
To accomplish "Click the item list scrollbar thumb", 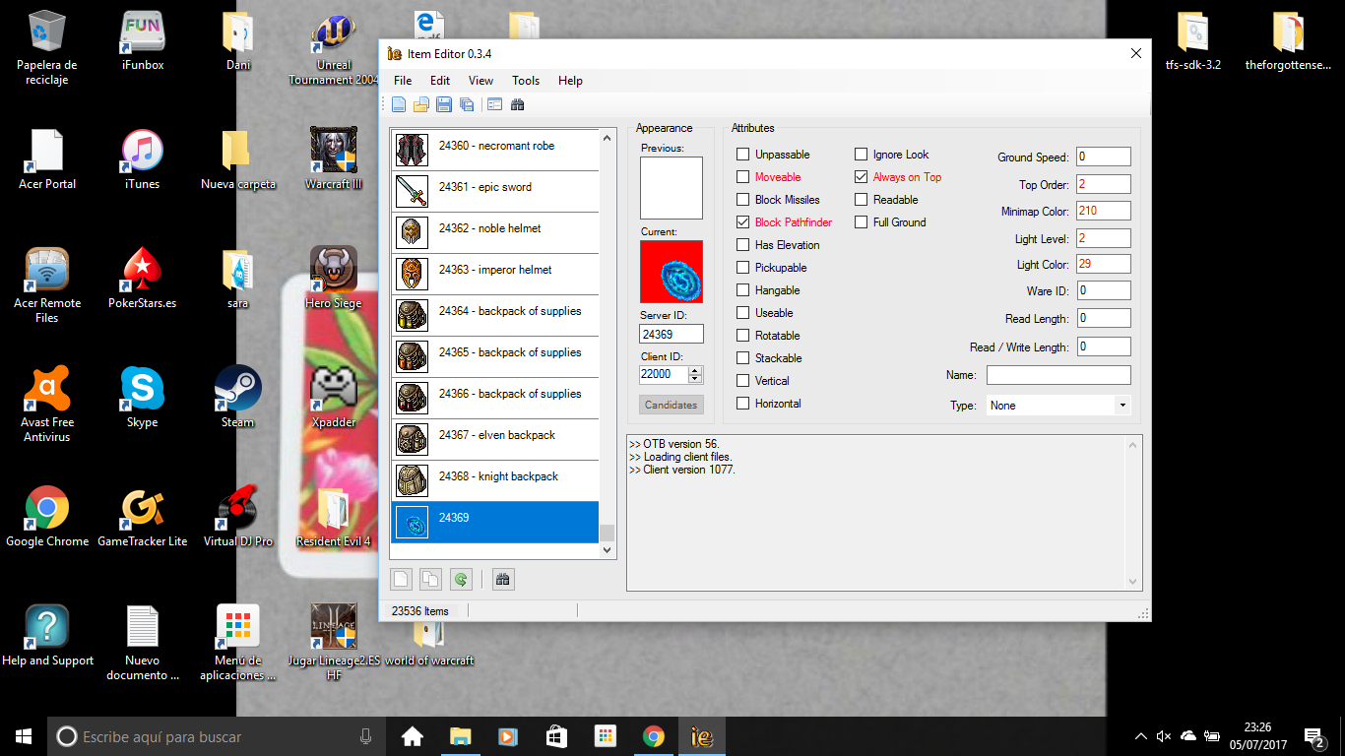I will [x=607, y=533].
